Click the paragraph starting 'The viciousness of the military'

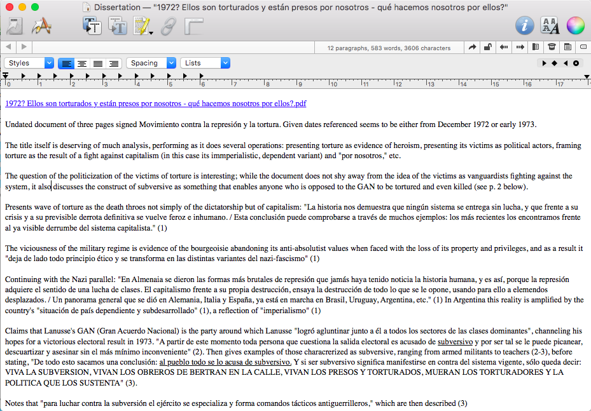click(294, 253)
